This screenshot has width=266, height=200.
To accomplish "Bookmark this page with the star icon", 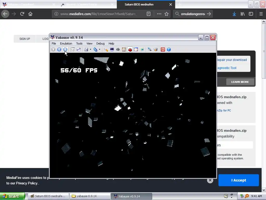I will pyautogui.click(x=167, y=14).
